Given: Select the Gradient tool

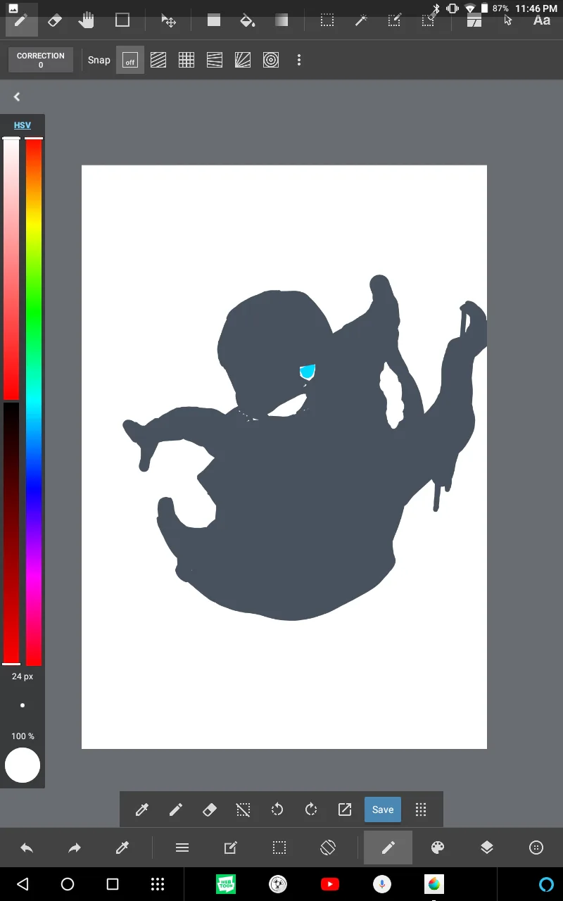Looking at the screenshot, I should point(281,20).
